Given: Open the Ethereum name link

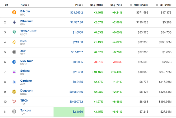Looking at the screenshot, I should (x=27, y=21).
